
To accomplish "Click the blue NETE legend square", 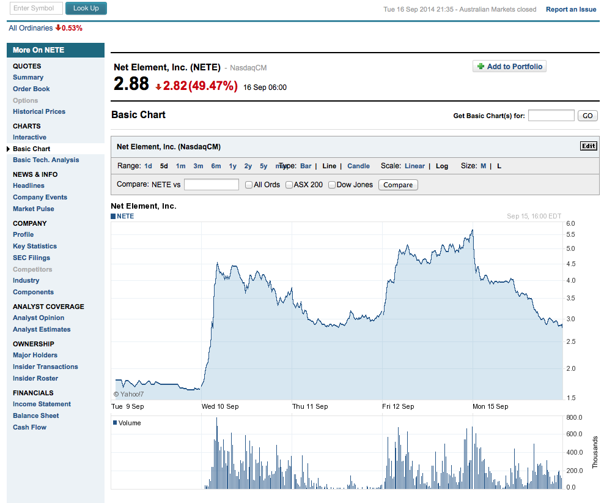I will click(113, 216).
